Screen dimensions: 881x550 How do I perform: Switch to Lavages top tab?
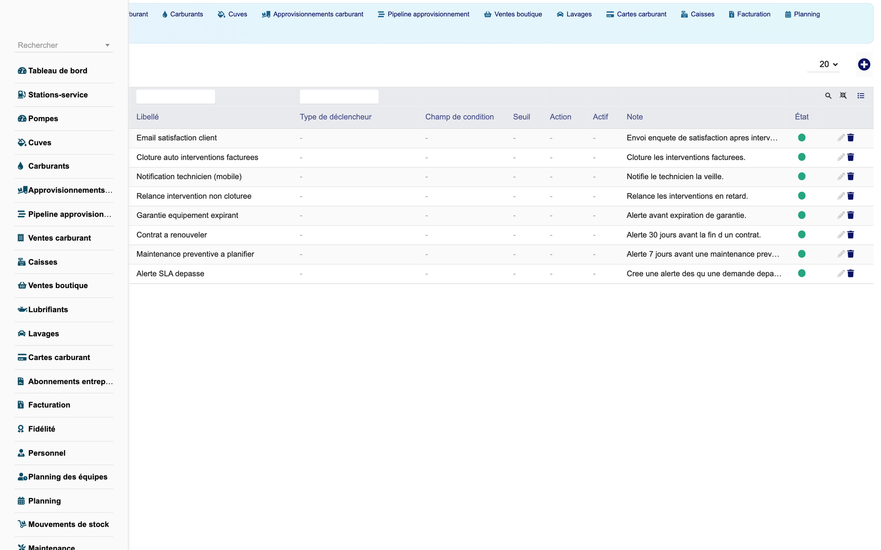pyautogui.click(x=574, y=14)
